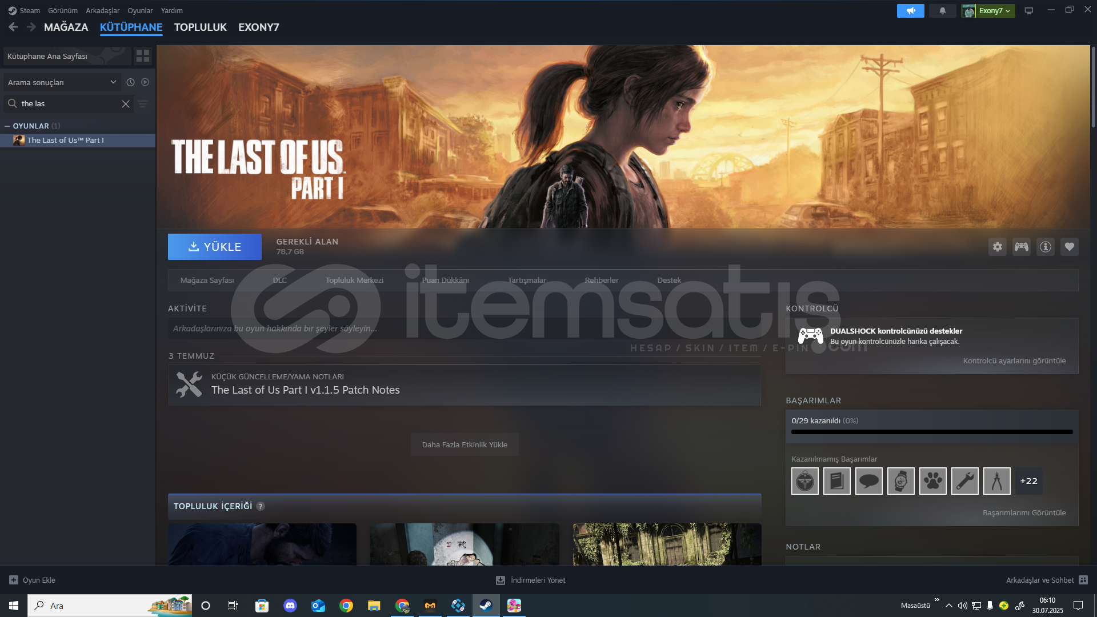This screenshot has height=617, width=1097.
Task: Open the Görünüm menu
Action: (63, 10)
